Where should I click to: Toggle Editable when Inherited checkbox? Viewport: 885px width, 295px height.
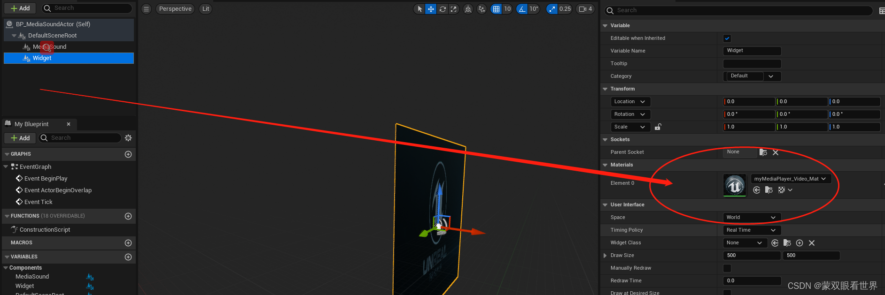[x=727, y=38]
